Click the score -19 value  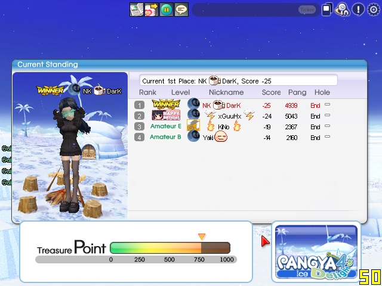pyautogui.click(x=267, y=127)
